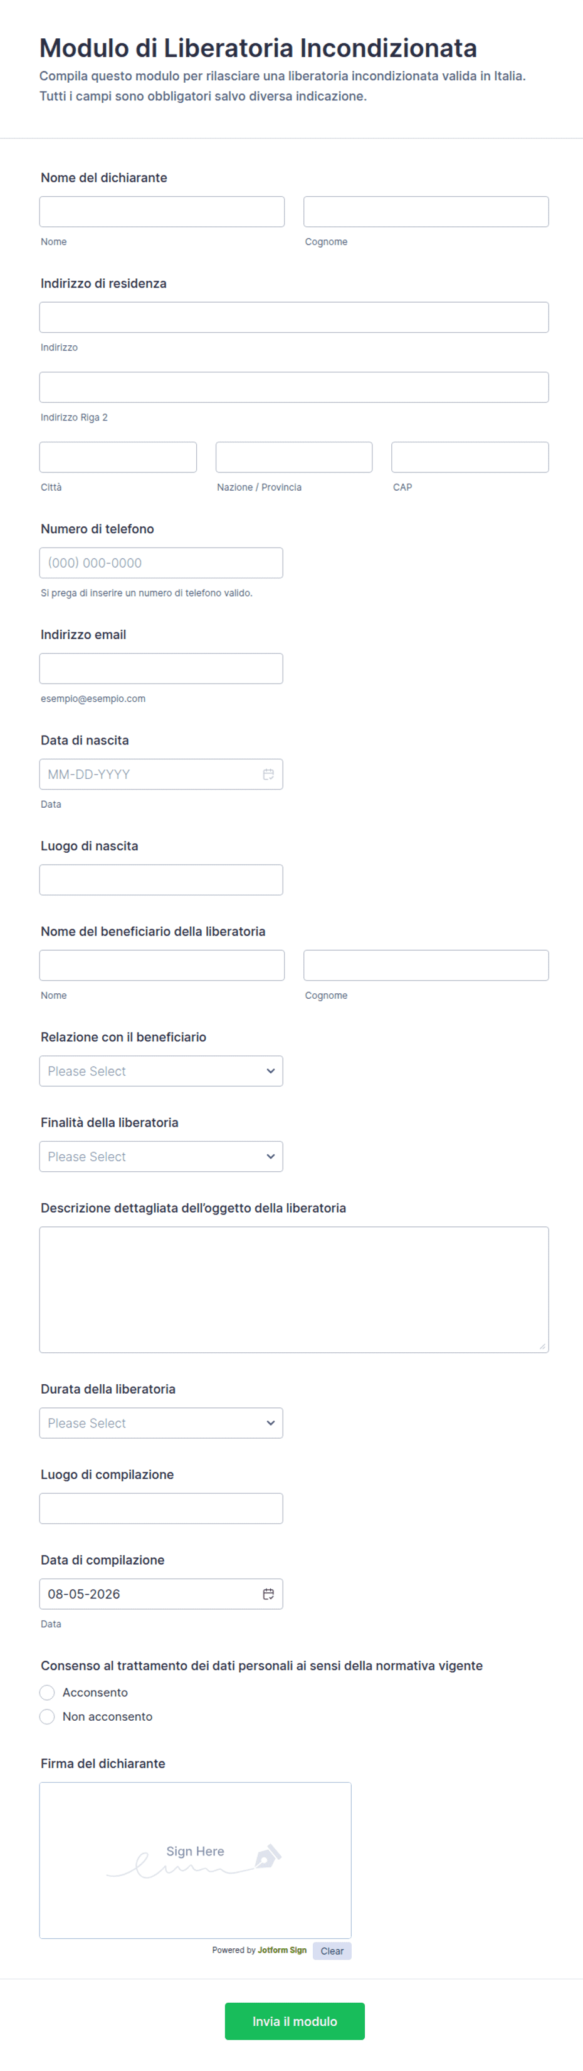The image size is (583, 2071).
Task: Grab the text area resize handle
Action: [543, 1347]
